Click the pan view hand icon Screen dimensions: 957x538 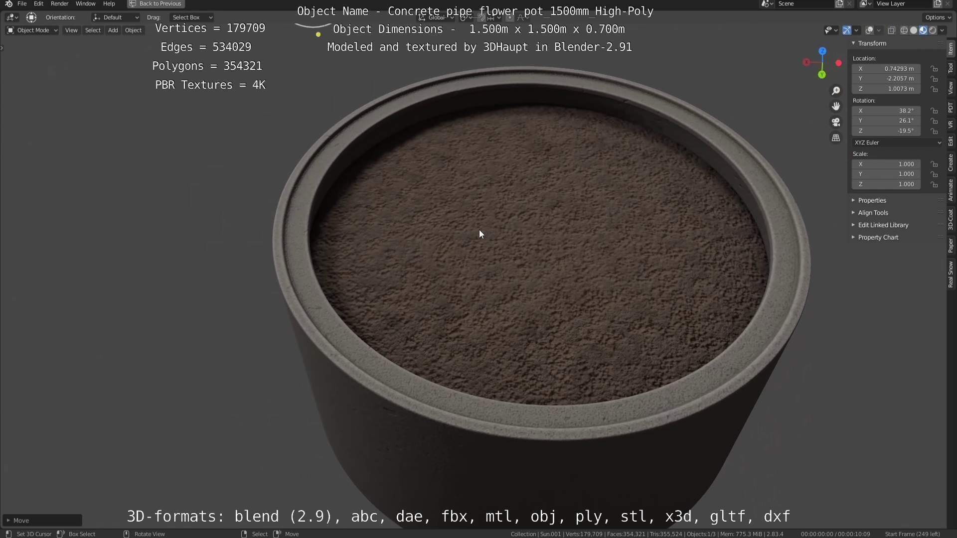(x=836, y=106)
